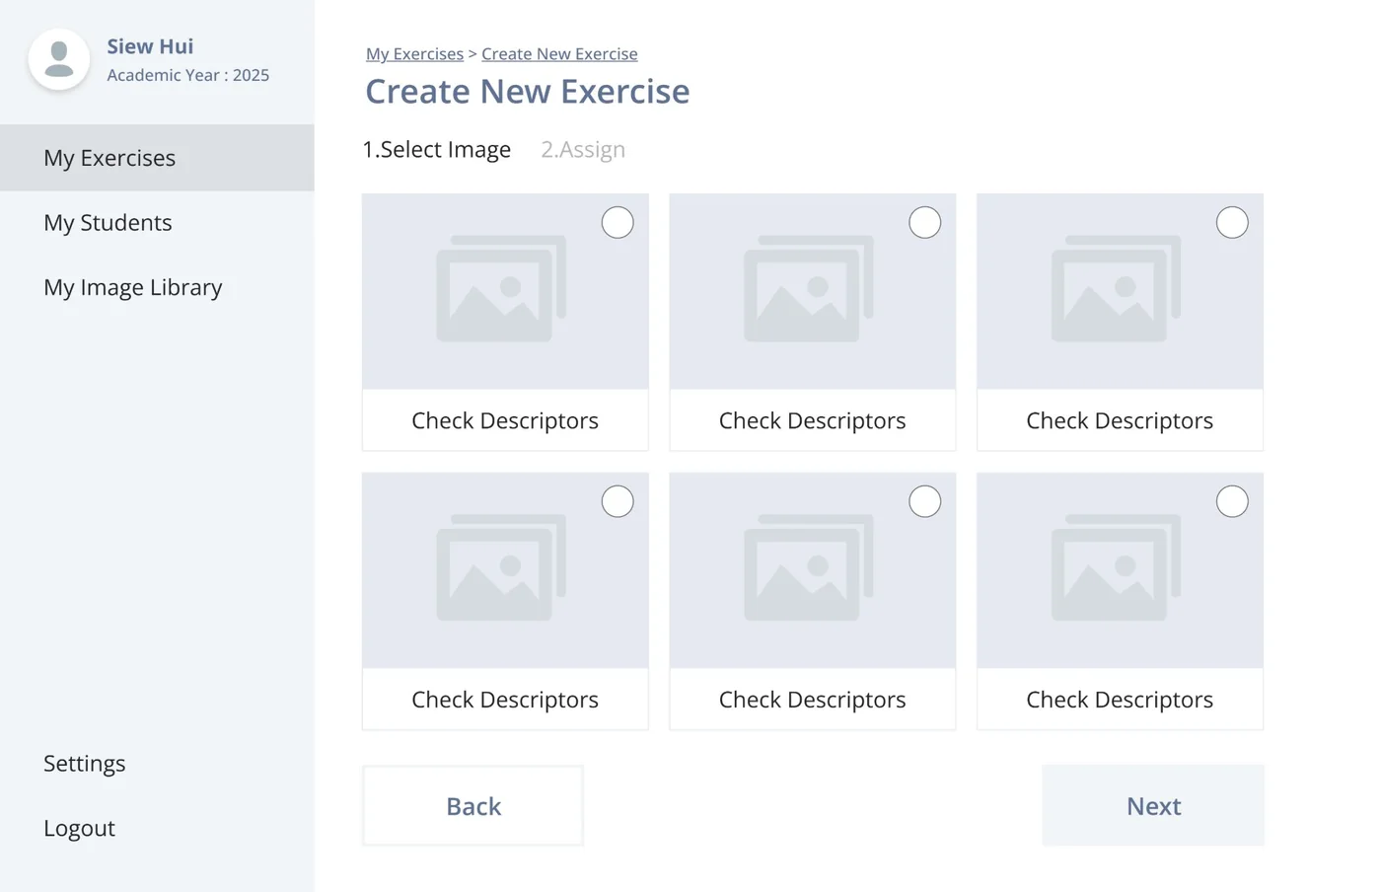Click the image placeholder icon in the bottom row's last card
The width and height of the screenshot is (1381, 892).
1117,567
